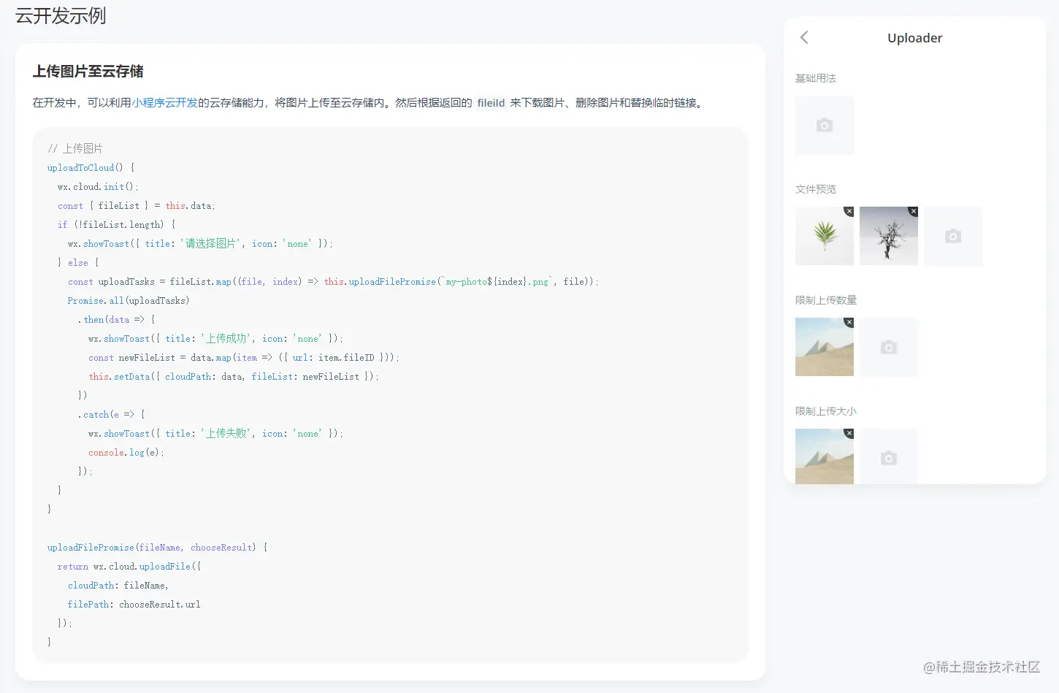
Task: Remove the bare tree image preview
Action: (x=913, y=211)
